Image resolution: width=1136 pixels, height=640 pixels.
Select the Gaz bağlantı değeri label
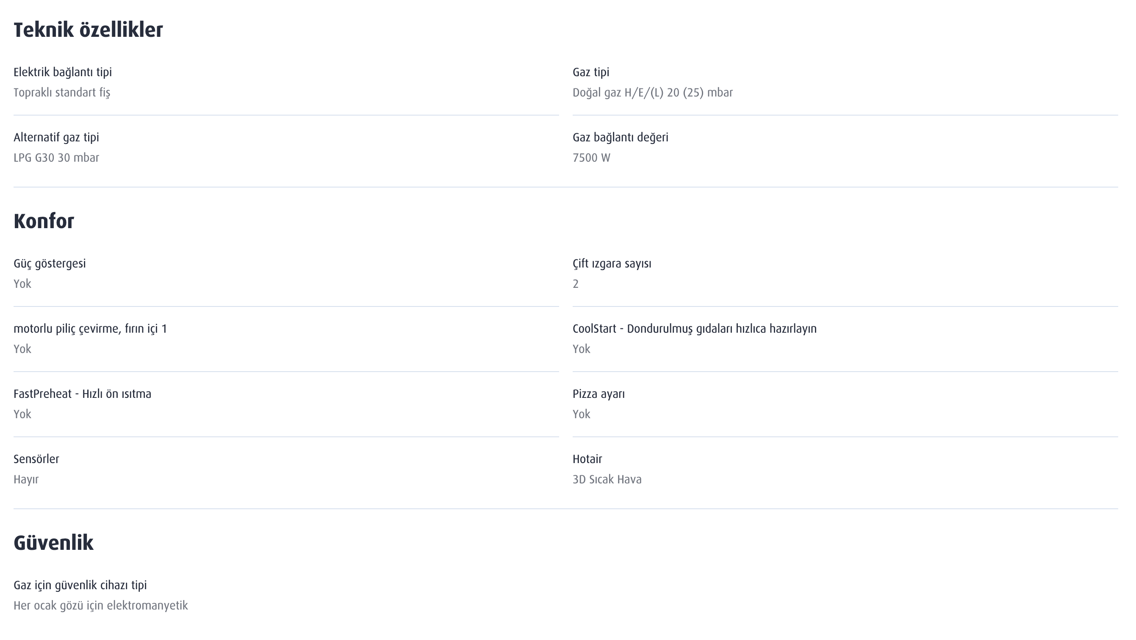pyautogui.click(x=621, y=138)
